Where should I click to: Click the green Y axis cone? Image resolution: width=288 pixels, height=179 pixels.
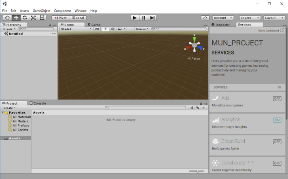[x=194, y=39]
